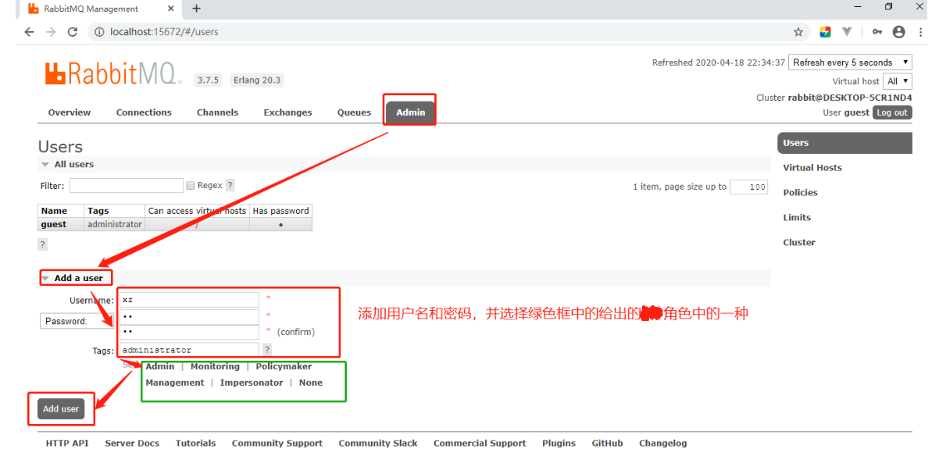Viewport: 939px width, 474px height.
Task: Click the Username field containing xz
Action: point(188,300)
